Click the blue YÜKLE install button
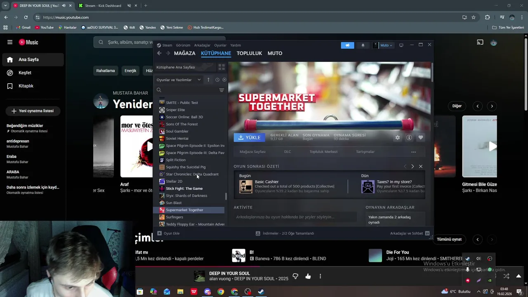The height and width of the screenshot is (297, 528). coord(249,137)
